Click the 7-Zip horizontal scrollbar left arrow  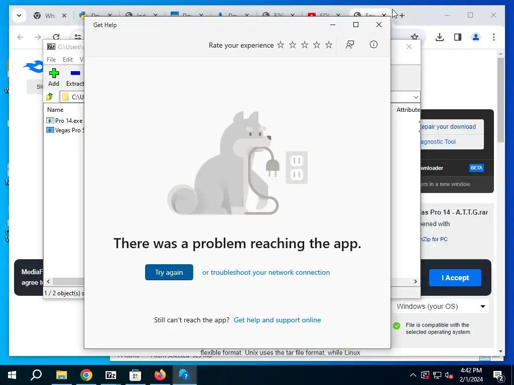(x=48, y=281)
